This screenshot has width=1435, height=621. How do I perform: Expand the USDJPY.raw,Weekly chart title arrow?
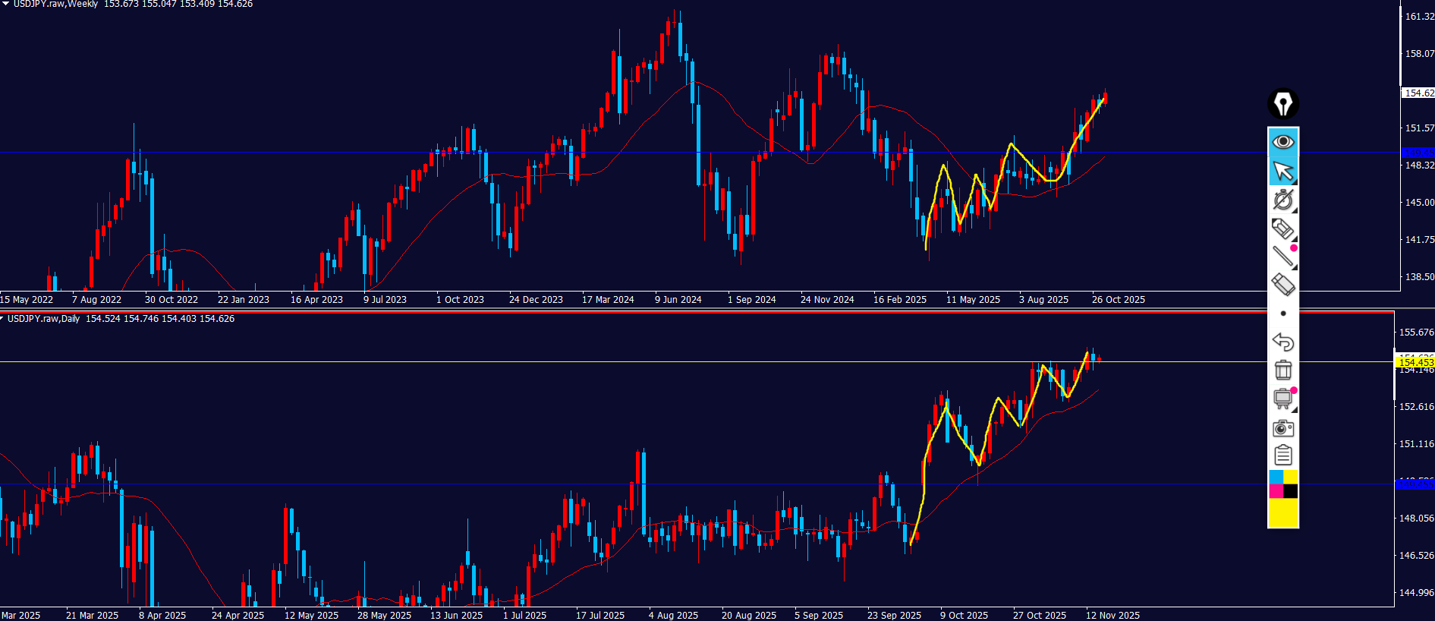pos(5,4)
